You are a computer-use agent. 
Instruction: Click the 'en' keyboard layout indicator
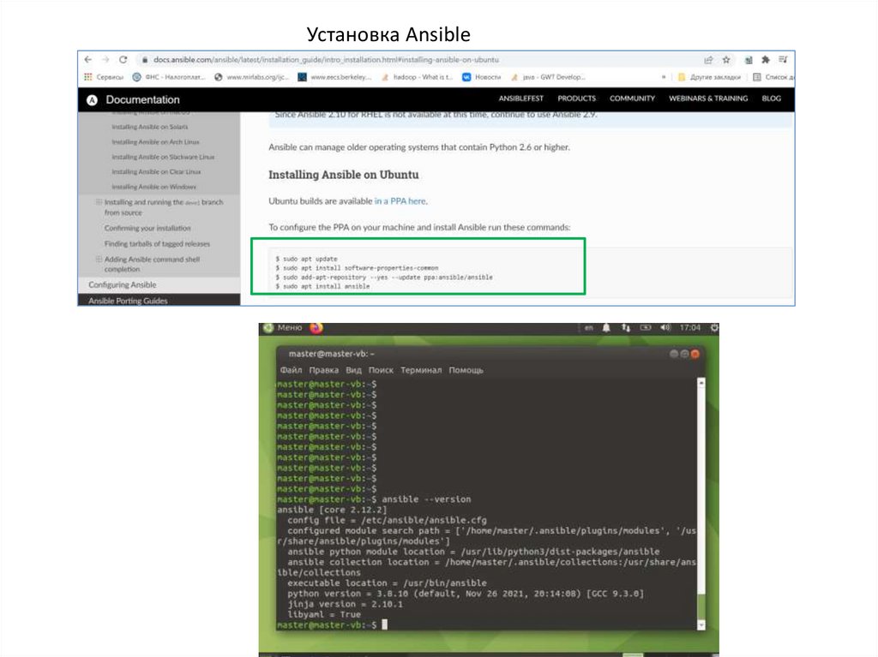coord(588,328)
